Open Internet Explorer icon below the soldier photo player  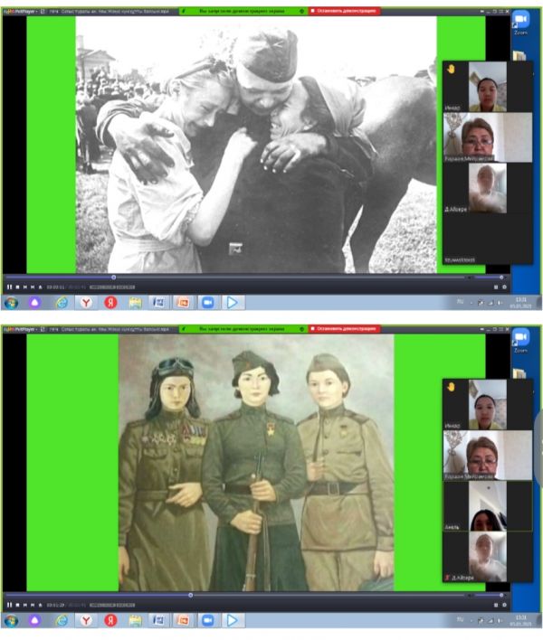[61, 303]
